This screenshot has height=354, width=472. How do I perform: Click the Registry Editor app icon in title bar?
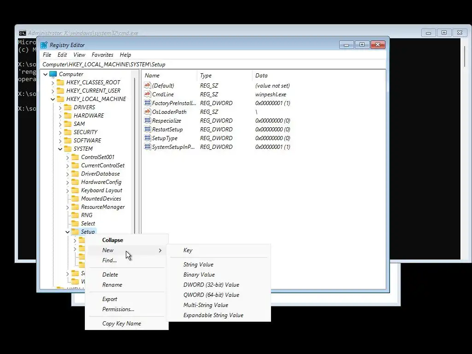click(44, 45)
